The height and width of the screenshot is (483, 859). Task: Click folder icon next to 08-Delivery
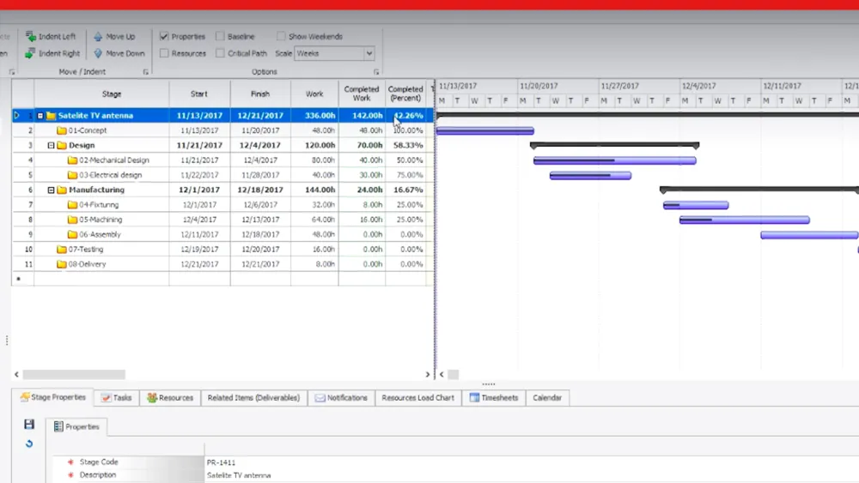62,263
